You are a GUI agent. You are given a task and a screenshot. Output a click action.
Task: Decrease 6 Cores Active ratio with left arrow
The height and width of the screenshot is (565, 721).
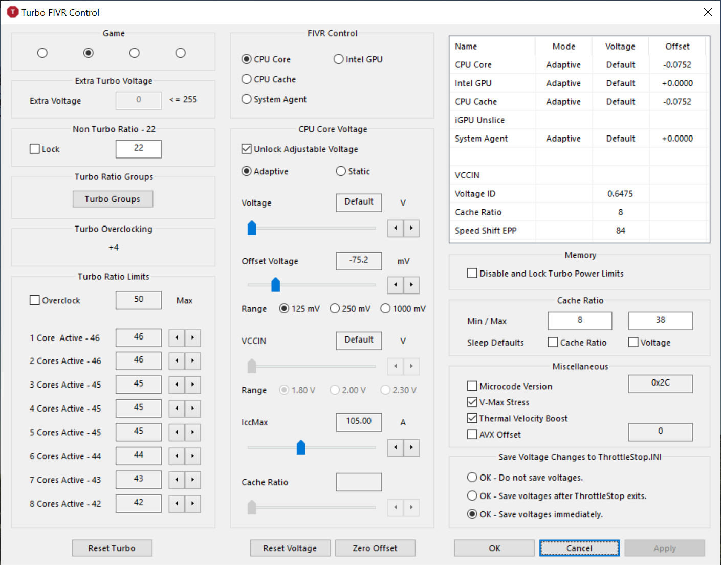(177, 456)
